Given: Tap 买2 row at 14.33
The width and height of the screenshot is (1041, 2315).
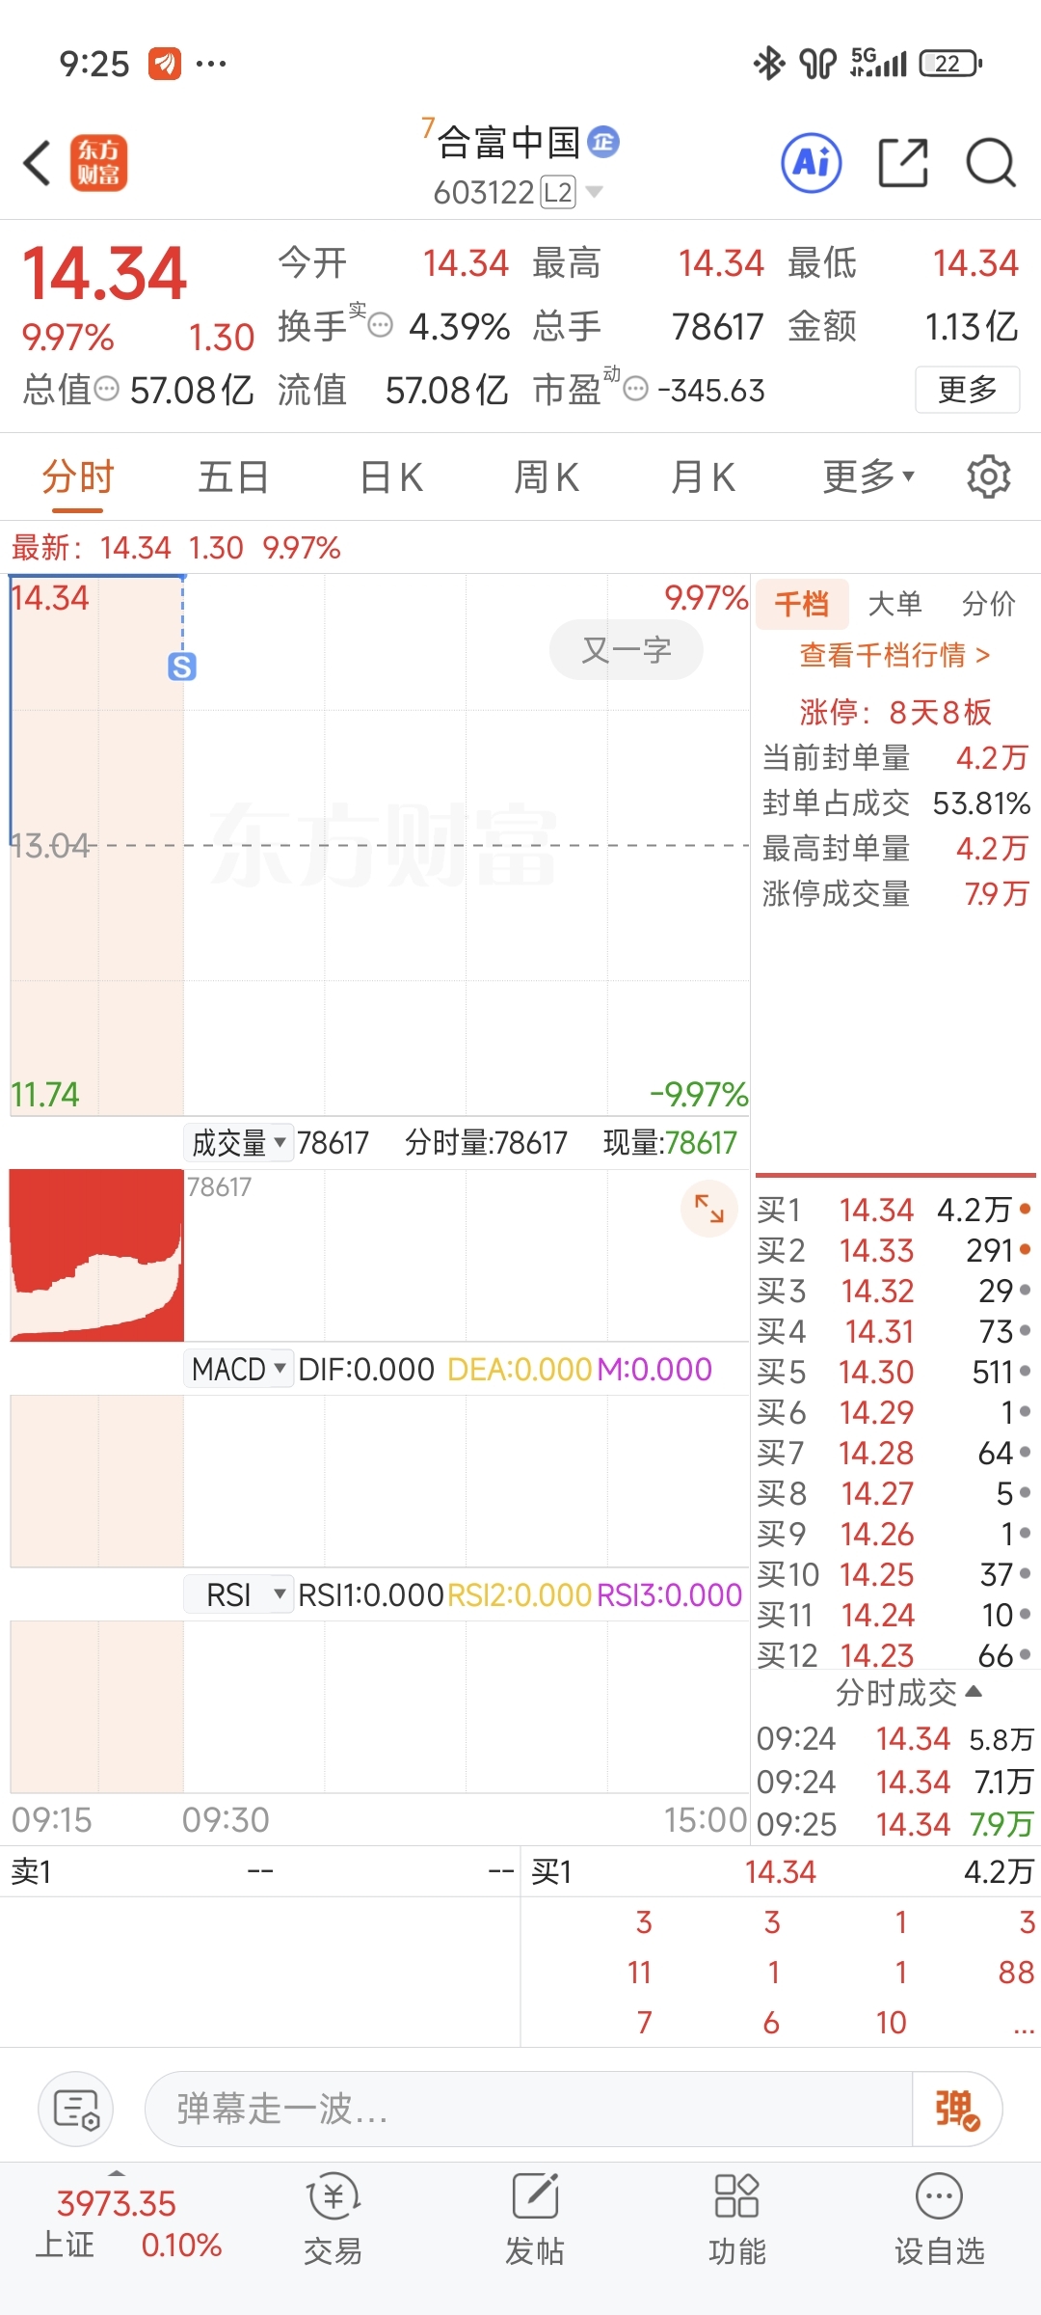Looking at the screenshot, I should click(894, 1250).
